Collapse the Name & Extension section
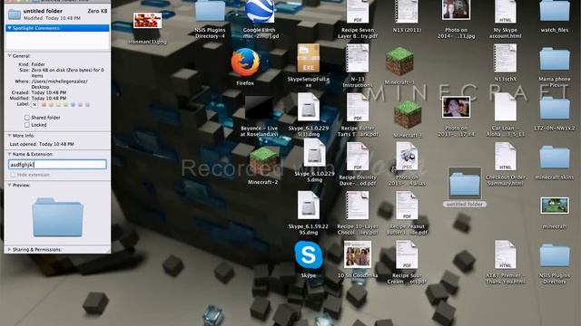 coord(9,154)
